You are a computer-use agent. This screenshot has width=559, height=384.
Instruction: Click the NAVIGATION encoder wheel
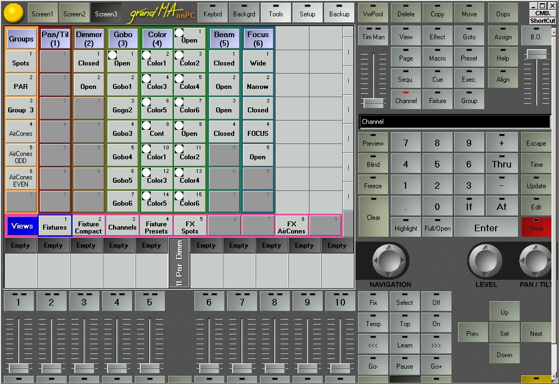389,261
